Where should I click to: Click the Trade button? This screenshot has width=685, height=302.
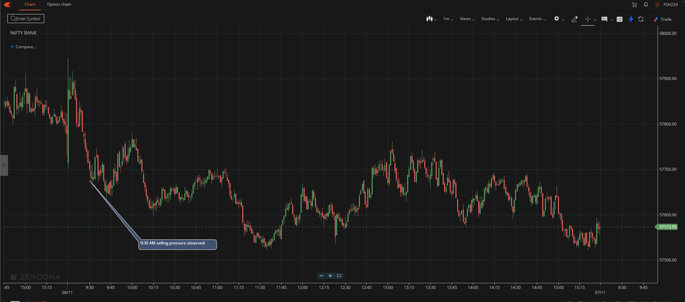663,19
